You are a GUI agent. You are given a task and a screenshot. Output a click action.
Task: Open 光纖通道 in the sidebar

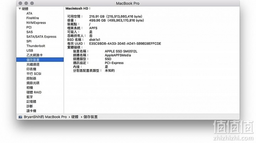(x=33, y=64)
